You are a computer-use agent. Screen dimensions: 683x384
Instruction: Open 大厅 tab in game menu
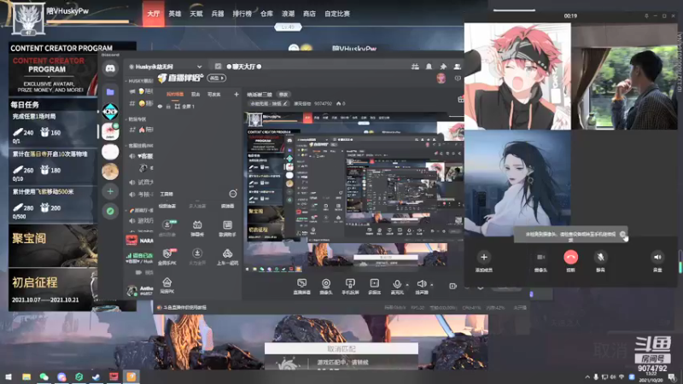click(154, 14)
